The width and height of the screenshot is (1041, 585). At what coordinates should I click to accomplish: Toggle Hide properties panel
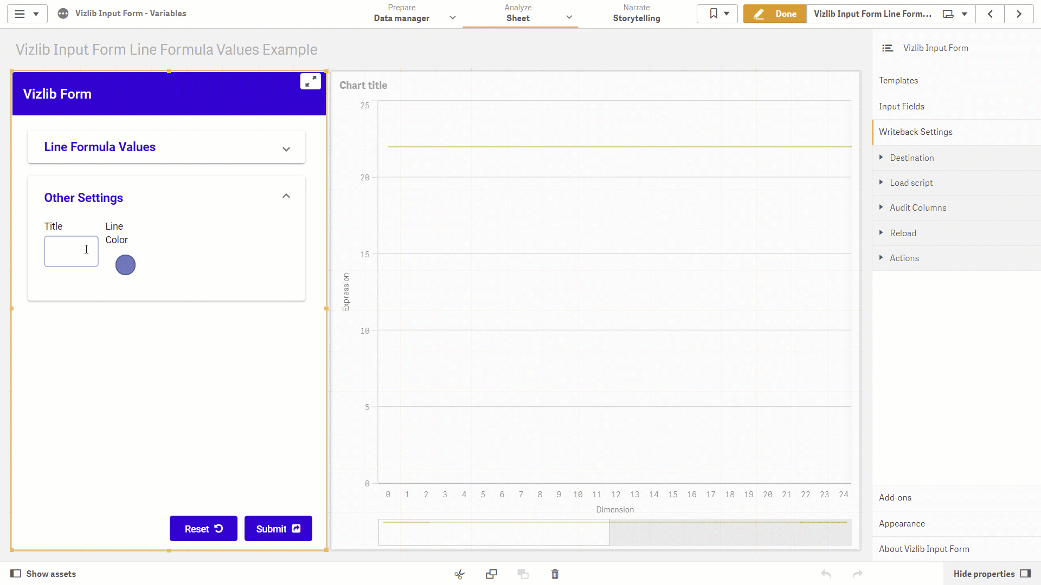pyautogui.click(x=992, y=574)
